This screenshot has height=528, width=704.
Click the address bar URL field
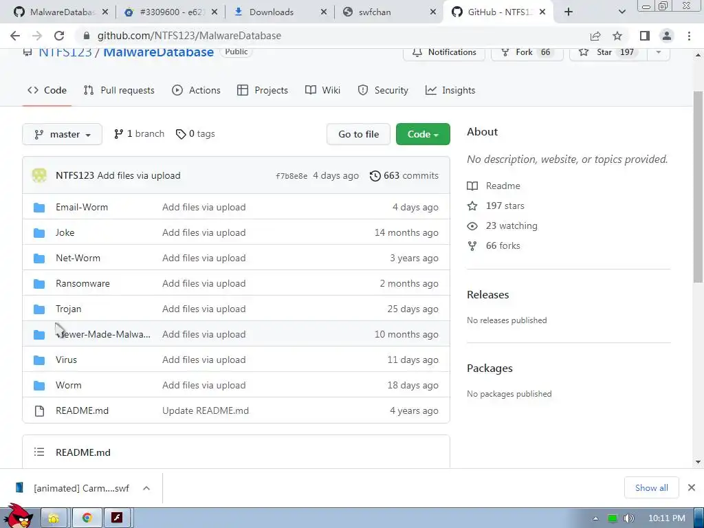(332, 36)
